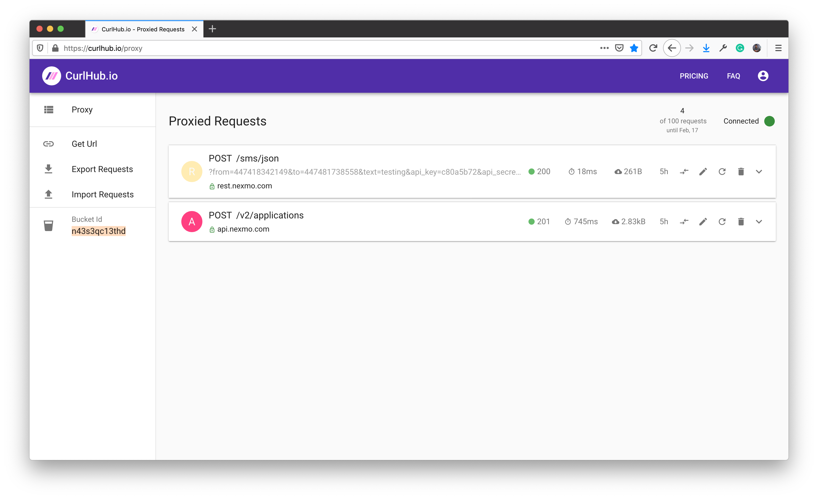Edit the /sms/json request with pencil icon
Viewport: 818px width, 499px height.
[703, 172]
